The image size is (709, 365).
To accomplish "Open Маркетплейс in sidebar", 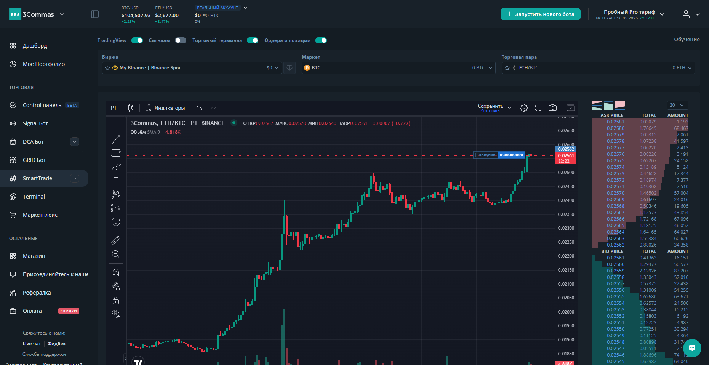I will (x=40, y=215).
